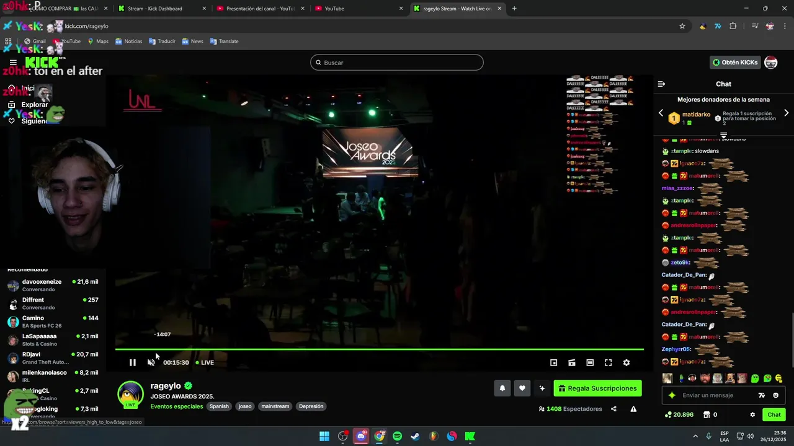
Task: Open Camino recommended channel
Action: point(53,321)
